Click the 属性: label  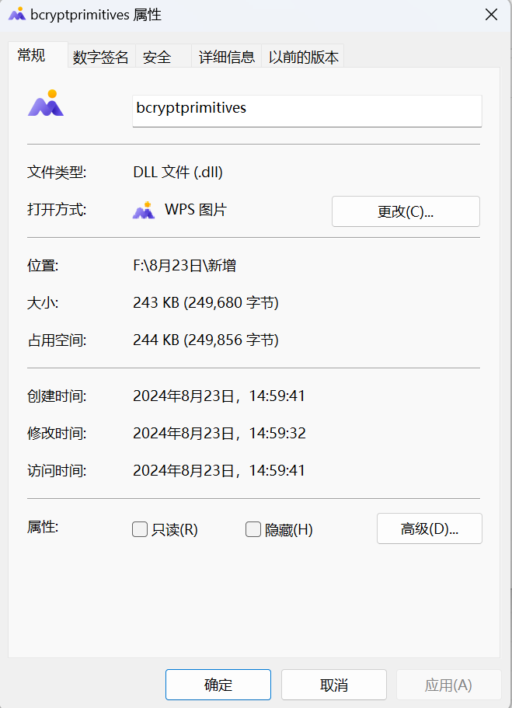43,526
